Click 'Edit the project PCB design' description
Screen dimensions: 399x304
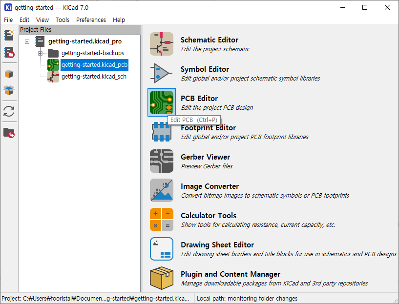tap(217, 108)
